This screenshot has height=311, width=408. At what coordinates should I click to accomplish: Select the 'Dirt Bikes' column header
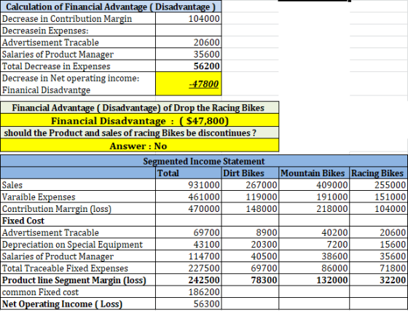point(251,173)
